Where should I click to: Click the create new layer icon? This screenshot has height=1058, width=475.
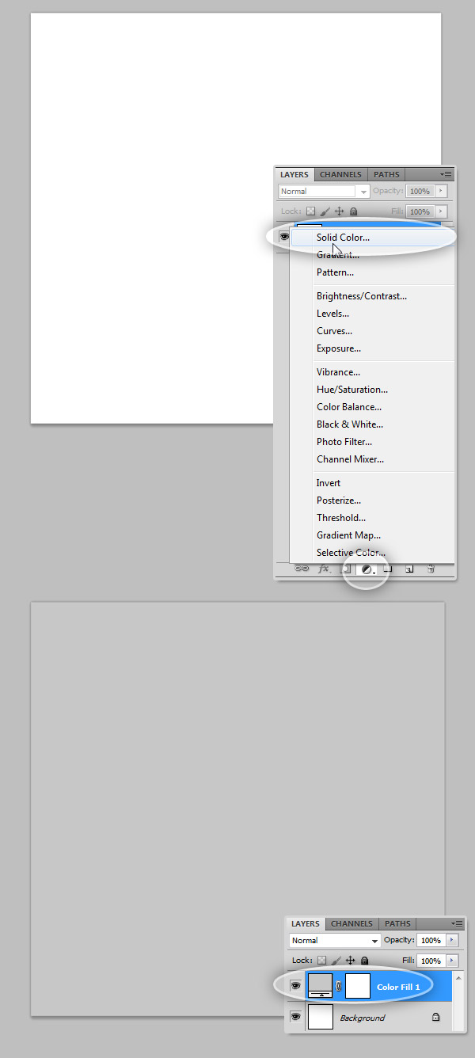pos(409,569)
